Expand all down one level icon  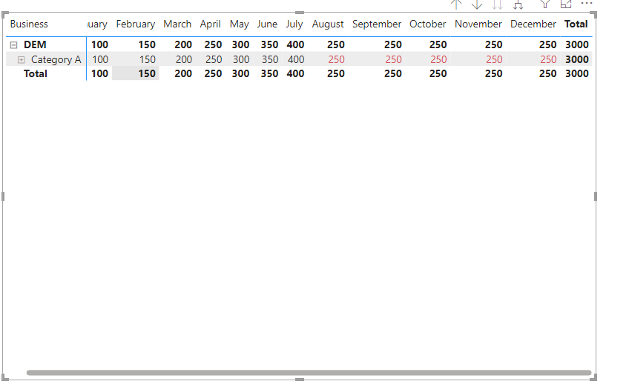pyautogui.click(x=518, y=4)
